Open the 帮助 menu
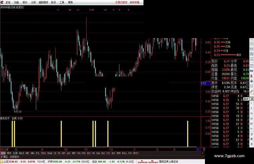 point(71,2)
